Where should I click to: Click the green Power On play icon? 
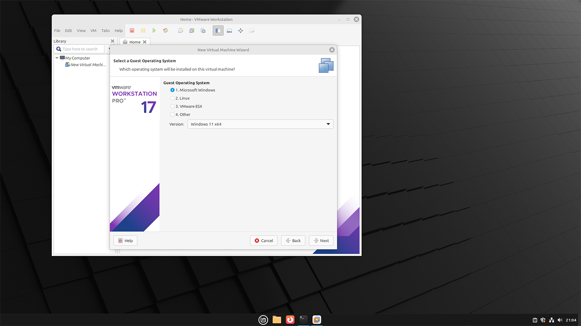[154, 30]
